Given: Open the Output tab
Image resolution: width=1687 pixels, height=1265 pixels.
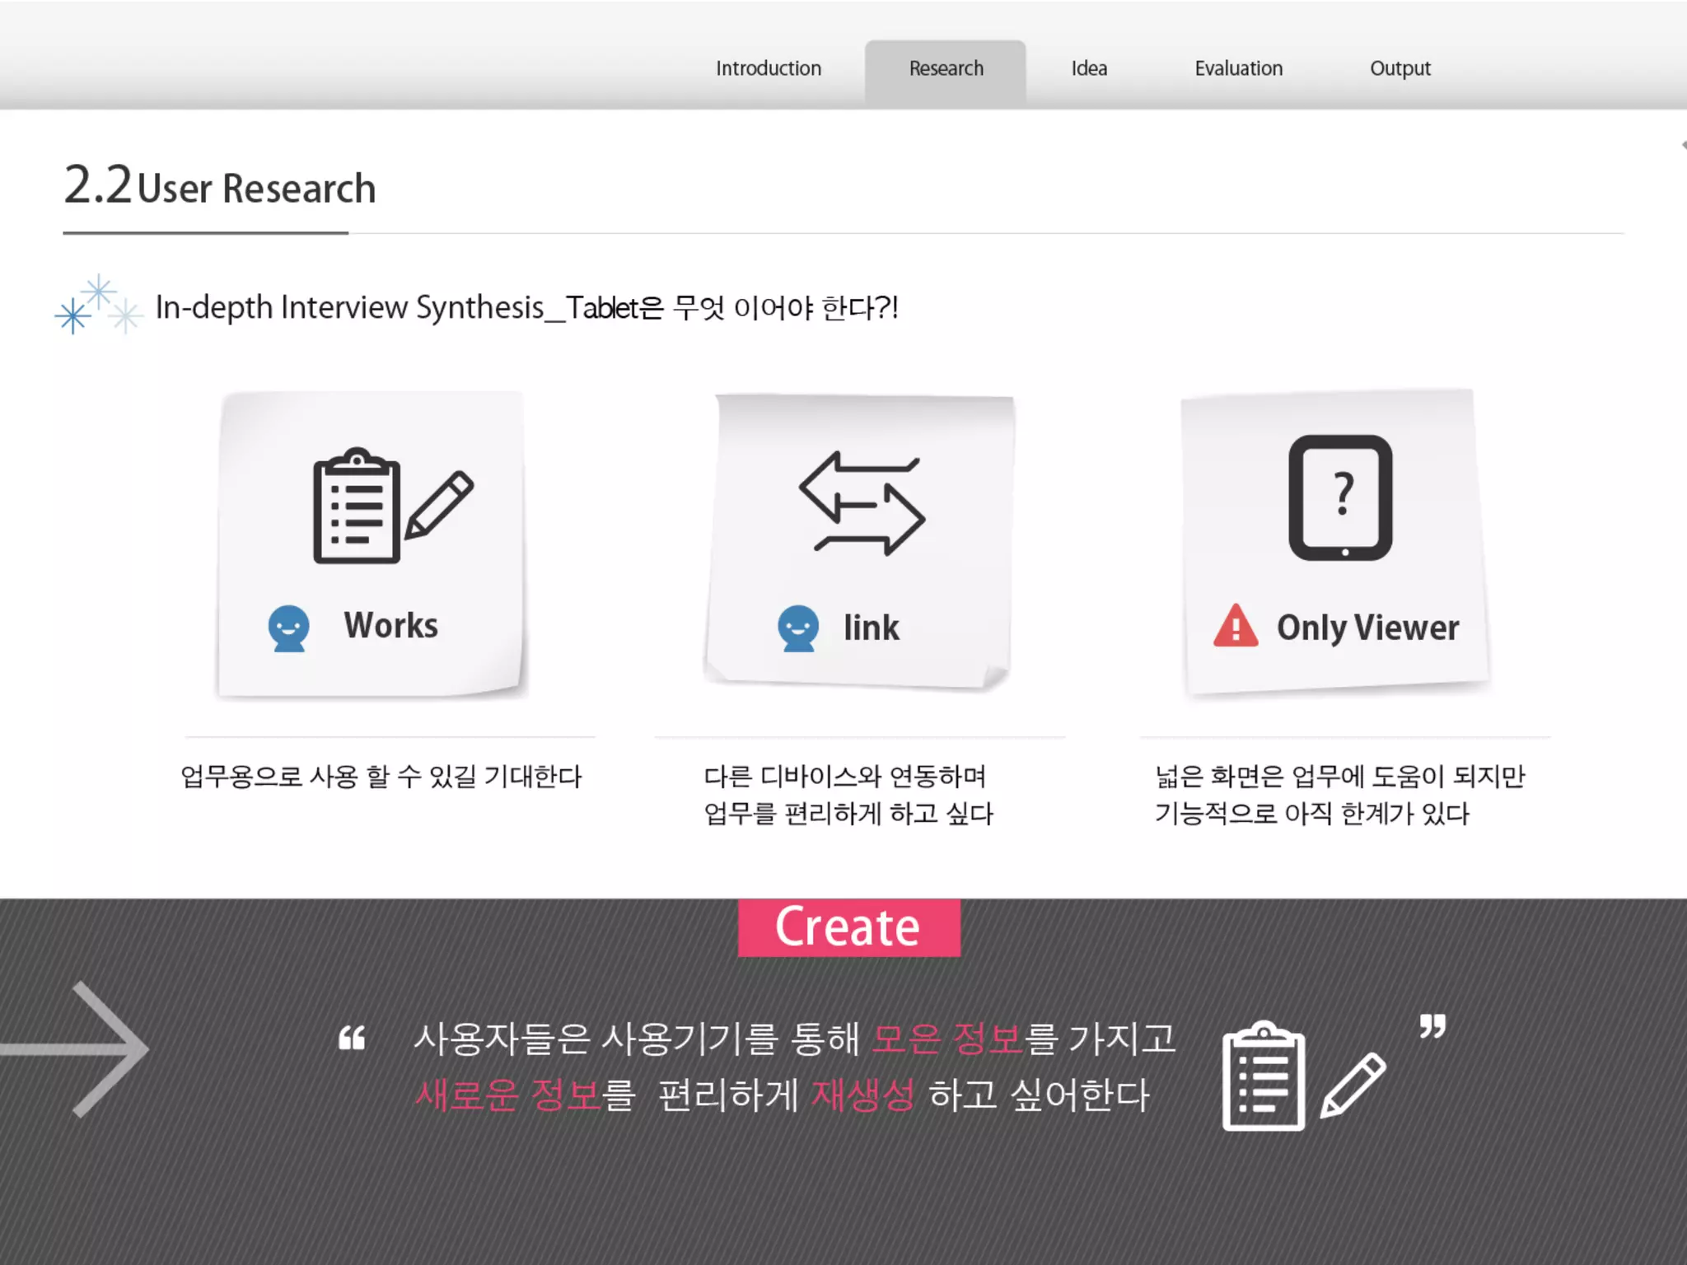Looking at the screenshot, I should (x=1400, y=68).
